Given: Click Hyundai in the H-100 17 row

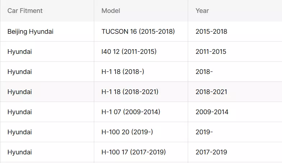Looking at the screenshot, I should pyautogui.click(x=19, y=152).
